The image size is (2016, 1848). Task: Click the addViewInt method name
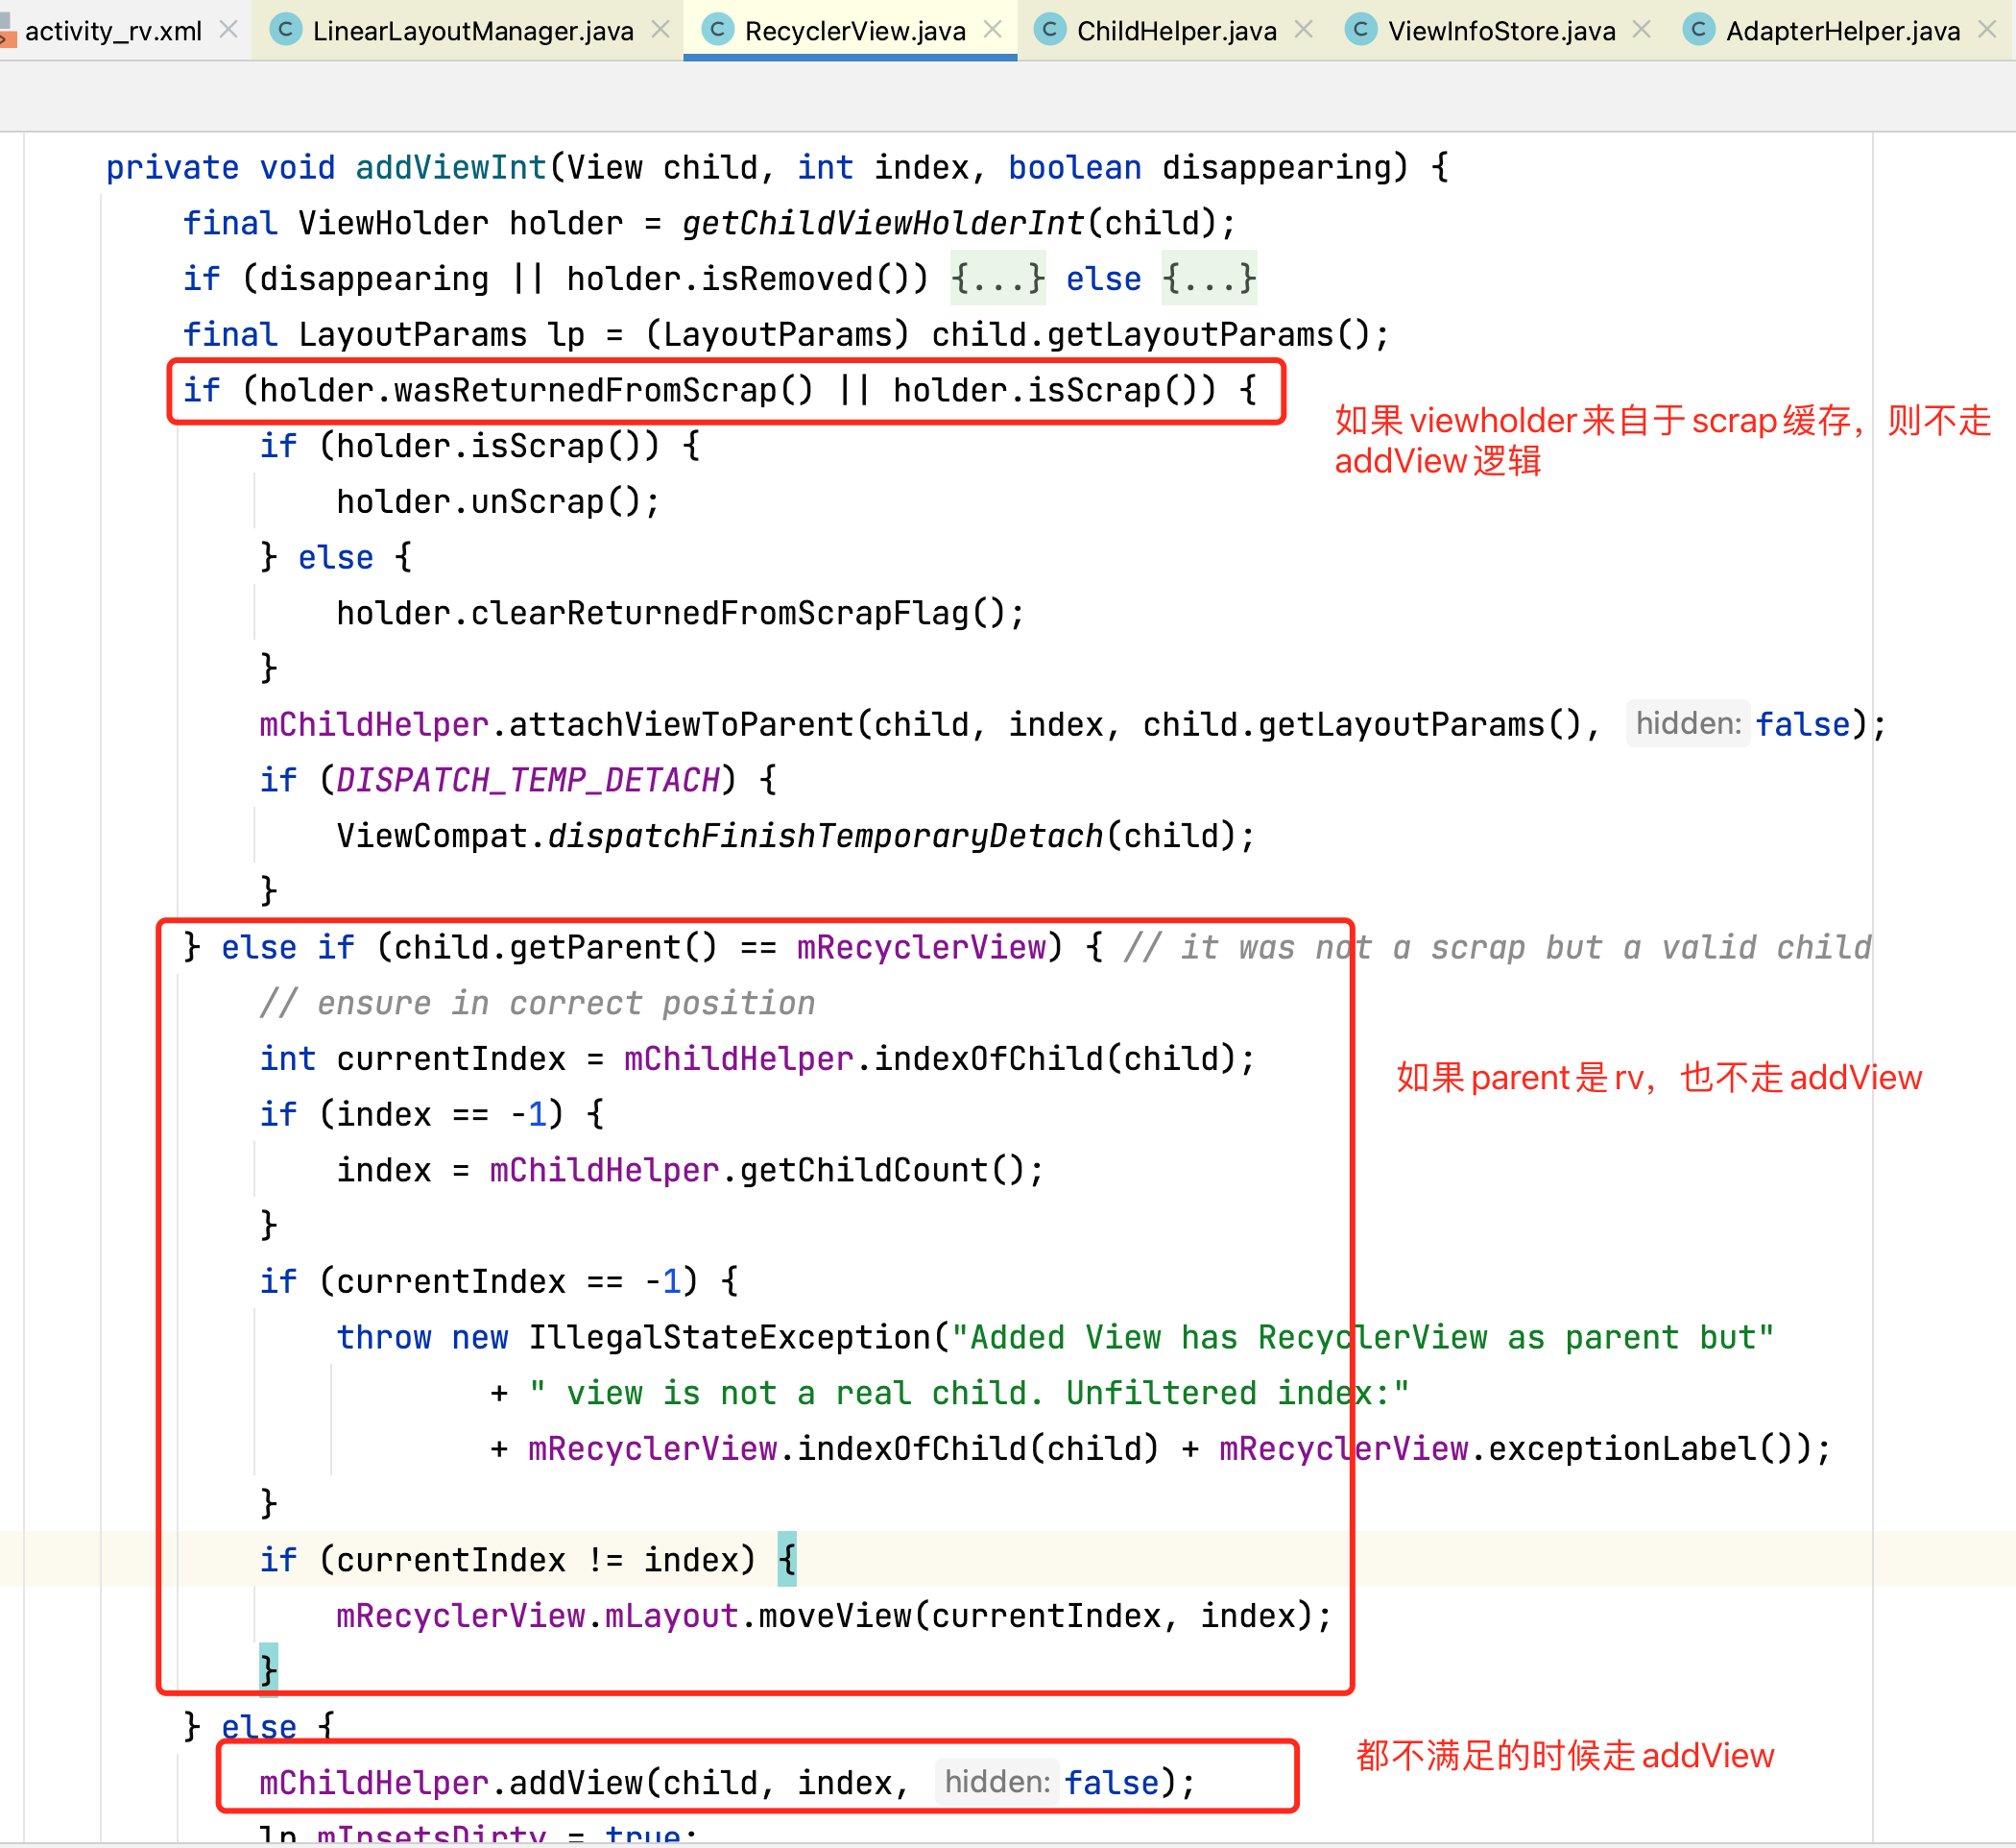pyautogui.click(x=451, y=166)
